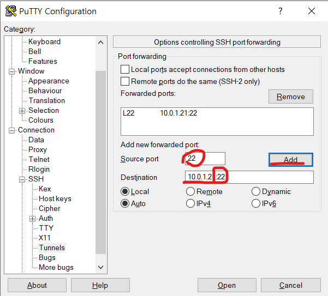Open the Keyboard category
The height and width of the screenshot is (296, 328).
pos(44,41)
